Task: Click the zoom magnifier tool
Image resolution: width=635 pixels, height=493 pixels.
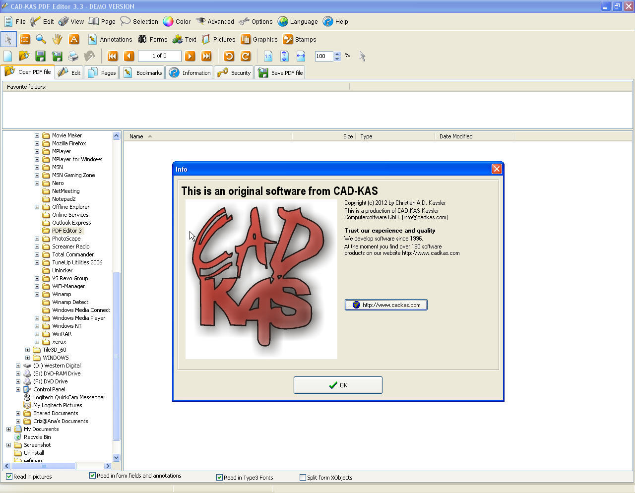Action: (41, 39)
